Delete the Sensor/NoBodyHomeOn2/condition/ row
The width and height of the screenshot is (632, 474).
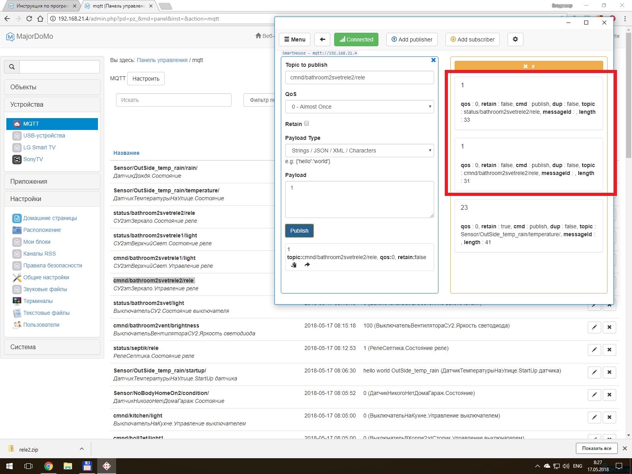point(609,395)
